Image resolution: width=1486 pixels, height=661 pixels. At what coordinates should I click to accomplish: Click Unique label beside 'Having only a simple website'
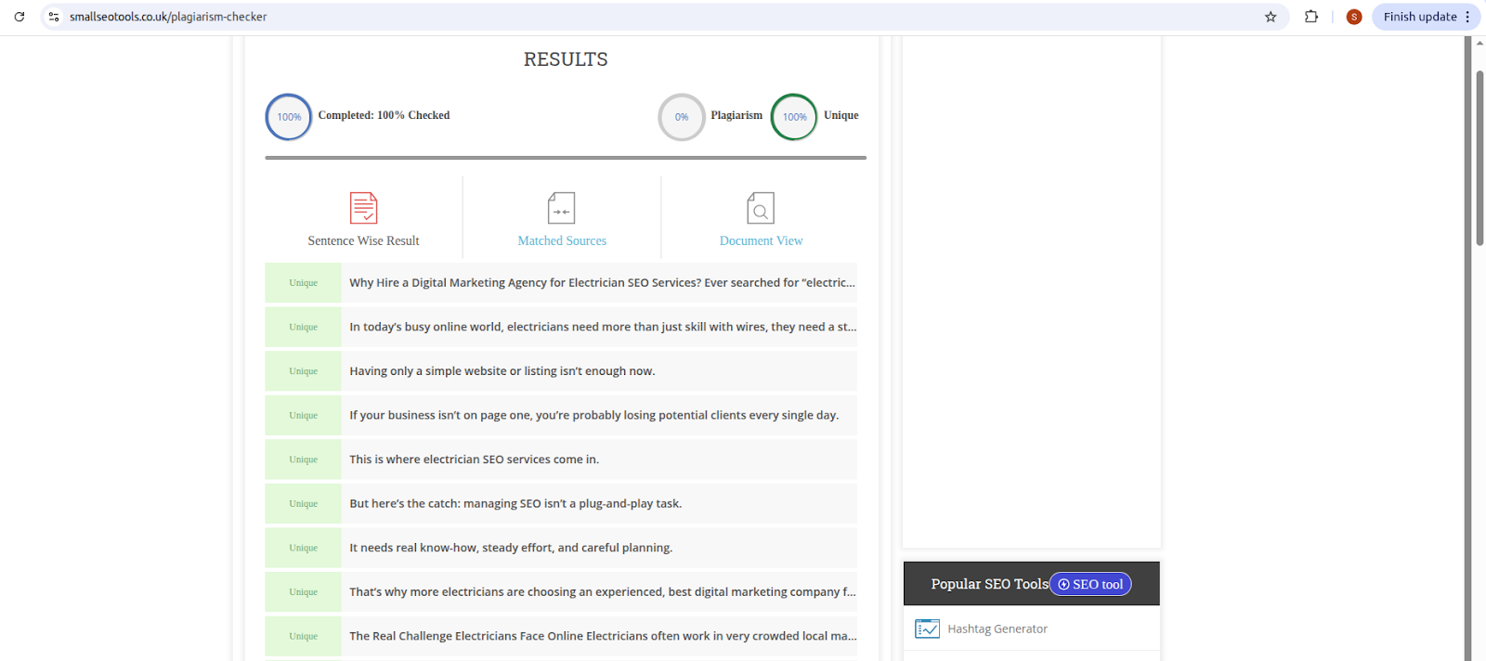tap(303, 370)
